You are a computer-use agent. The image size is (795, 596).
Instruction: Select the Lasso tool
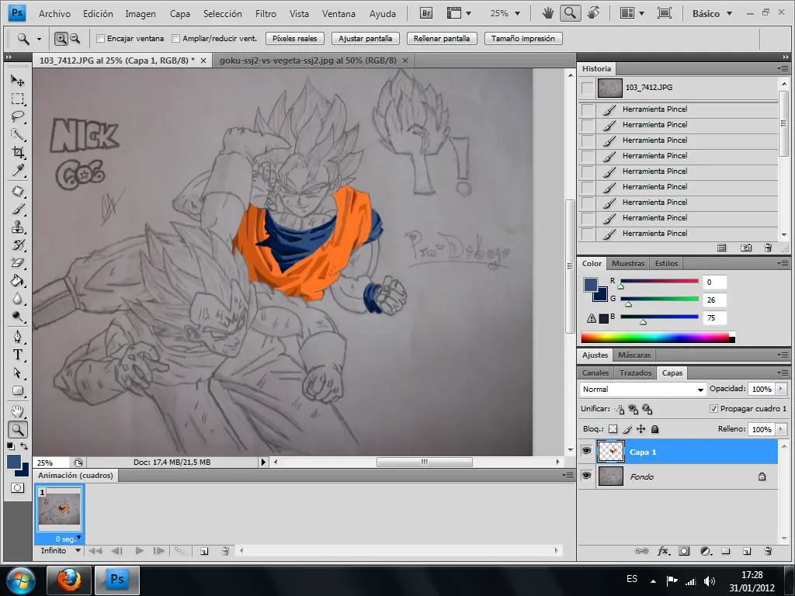tap(17, 116)
